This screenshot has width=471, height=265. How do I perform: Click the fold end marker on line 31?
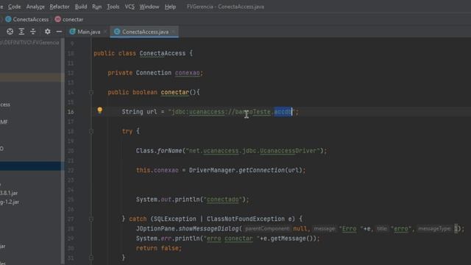point(91,258)
